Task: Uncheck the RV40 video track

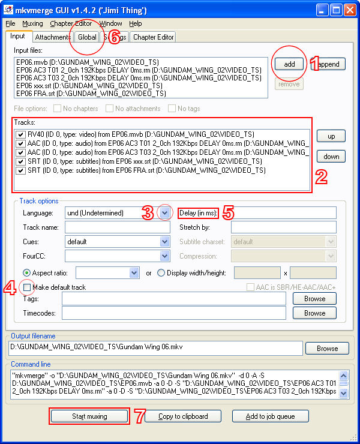Action: point(20,134)
